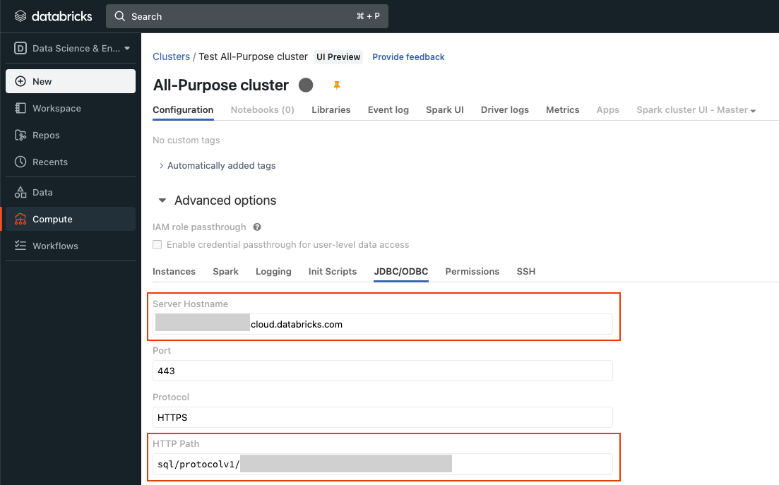779x485 pixels.
Task: Click the IAM role passthrough help icon
Action: (257, 227)
